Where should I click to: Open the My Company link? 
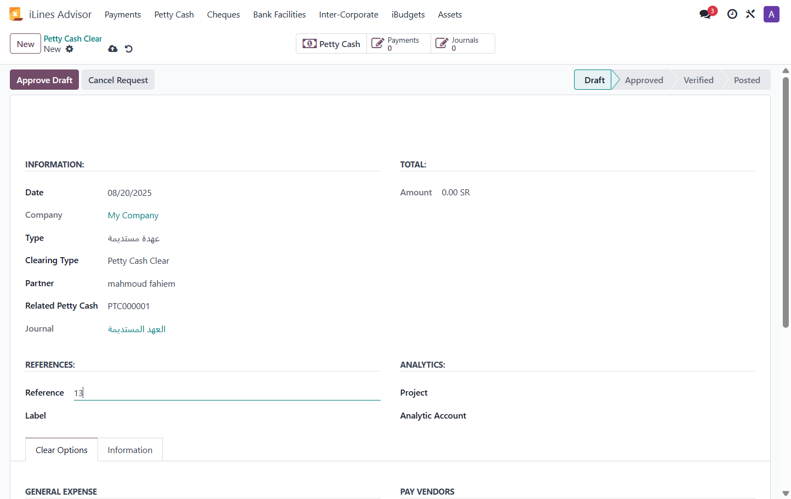pos(133,216)
